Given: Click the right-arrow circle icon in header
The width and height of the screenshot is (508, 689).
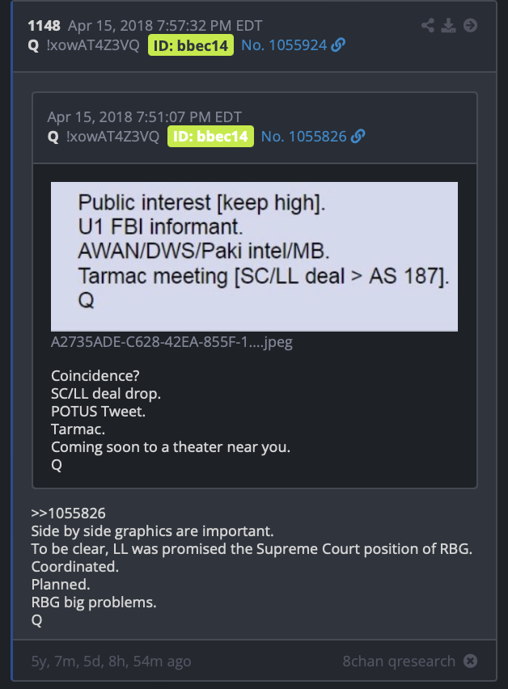Looking at the screenshot, I should coord(470,26).
